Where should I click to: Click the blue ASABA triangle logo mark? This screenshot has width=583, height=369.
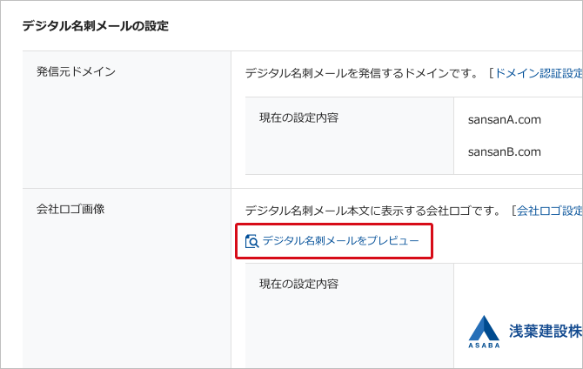(x=484, y=327)
